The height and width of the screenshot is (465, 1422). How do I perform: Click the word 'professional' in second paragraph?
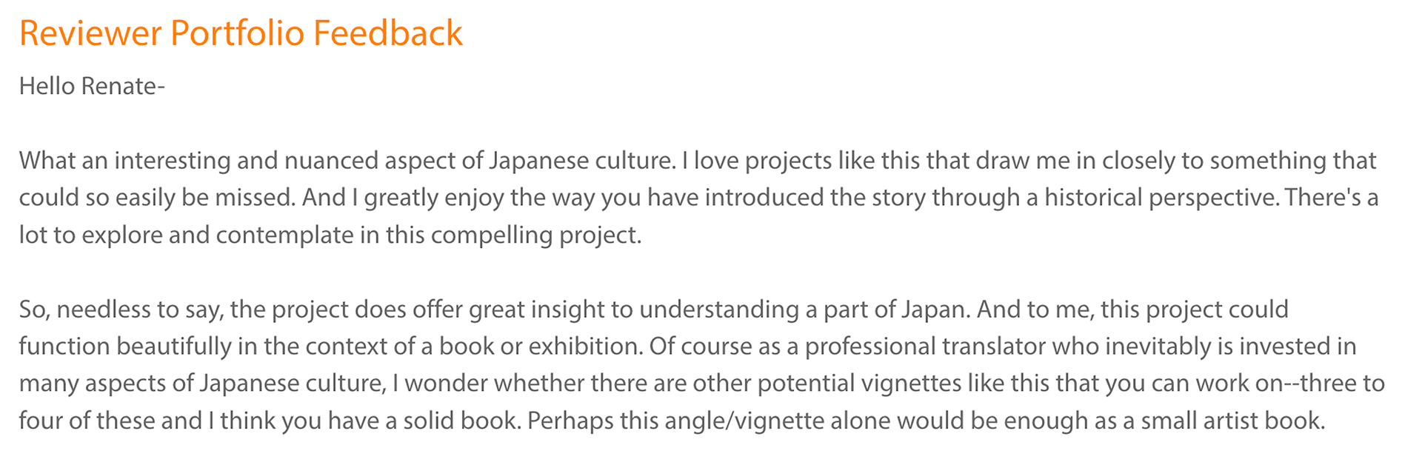pyautogui.click(x=869, y=347)
